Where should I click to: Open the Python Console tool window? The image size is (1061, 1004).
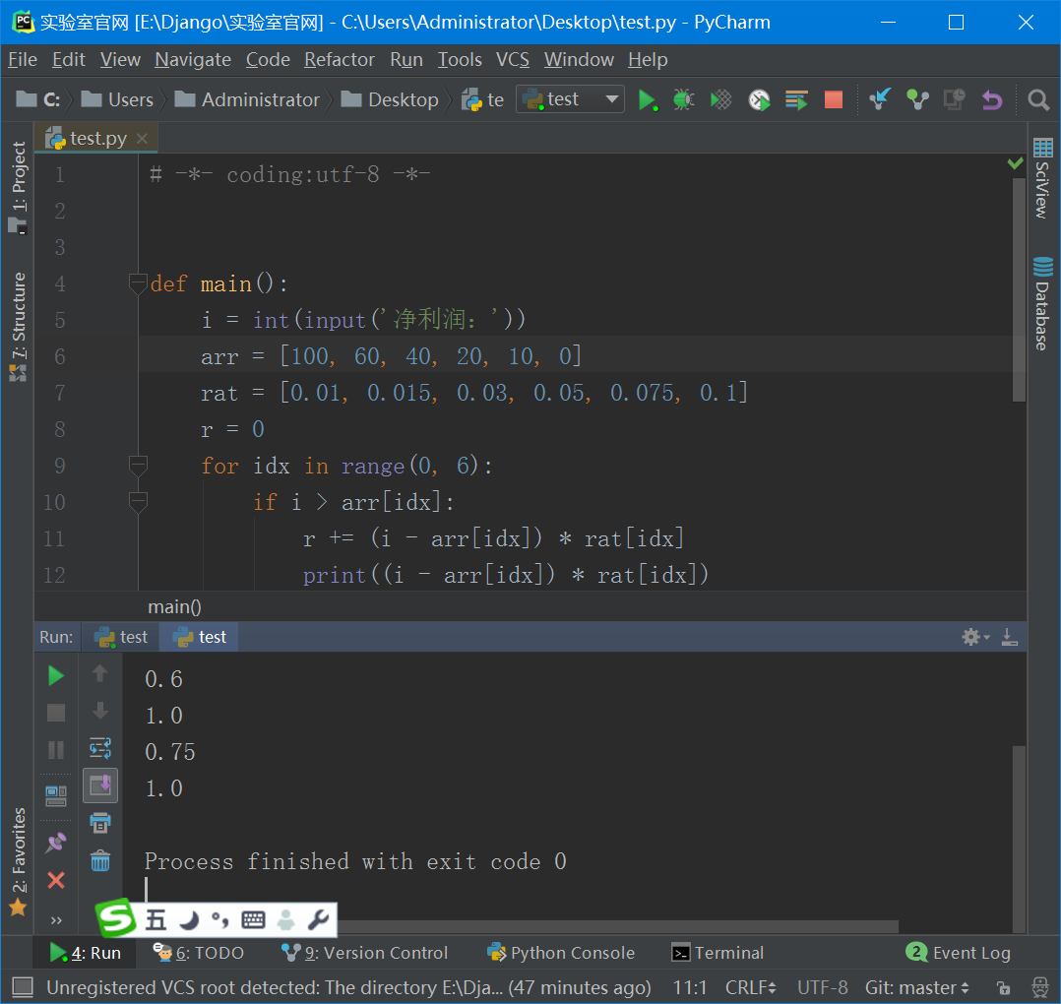coord(561,953)
